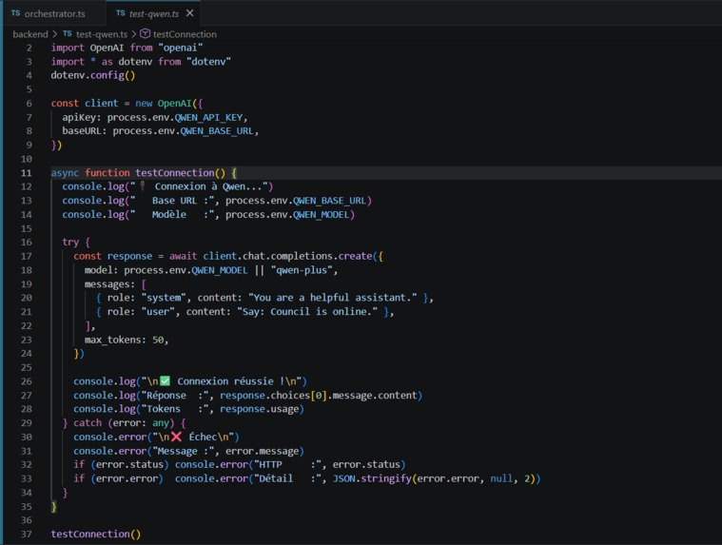Click the green checkmark emoji on line 26
722x545 pixels.
pyautogui.click(x=165, y=381)
